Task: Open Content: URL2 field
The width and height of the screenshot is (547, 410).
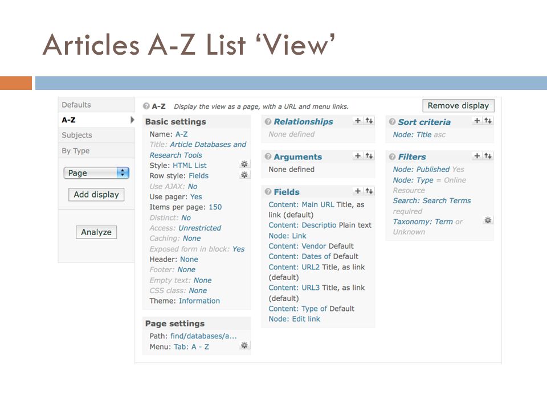Action: pos(294,267)
